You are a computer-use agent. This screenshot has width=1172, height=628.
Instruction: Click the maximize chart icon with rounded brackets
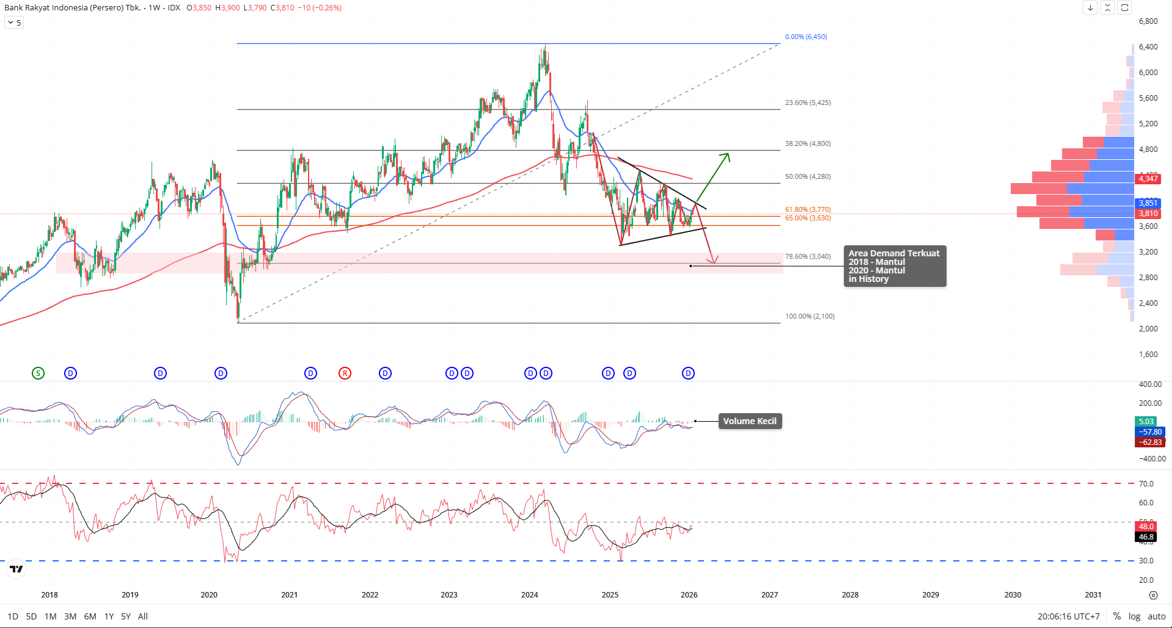click(1124, 8)
